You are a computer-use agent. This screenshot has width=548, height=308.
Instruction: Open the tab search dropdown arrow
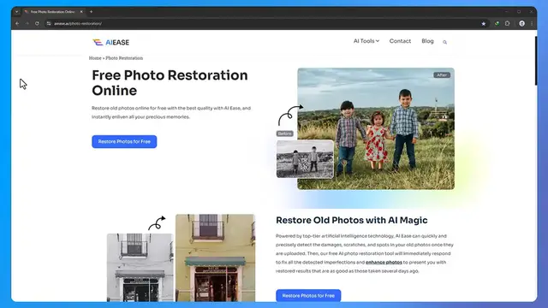(x=16, y=11)
